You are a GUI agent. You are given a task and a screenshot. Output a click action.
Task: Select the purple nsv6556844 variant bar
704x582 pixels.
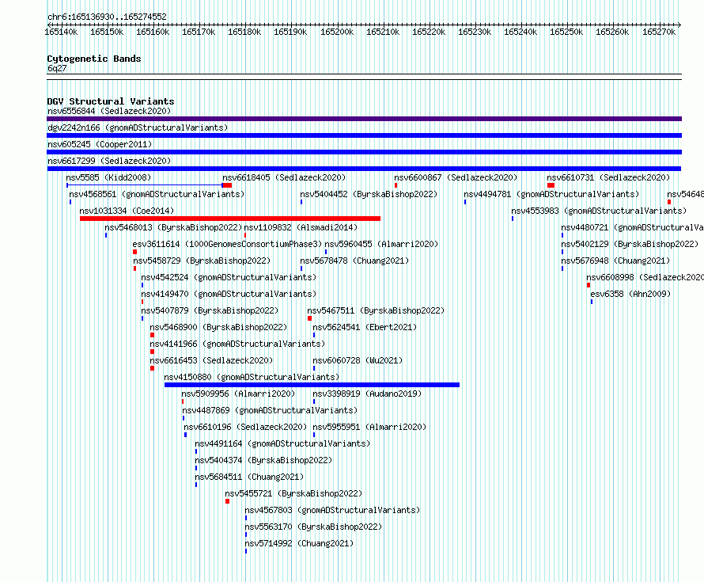(364, 119)
